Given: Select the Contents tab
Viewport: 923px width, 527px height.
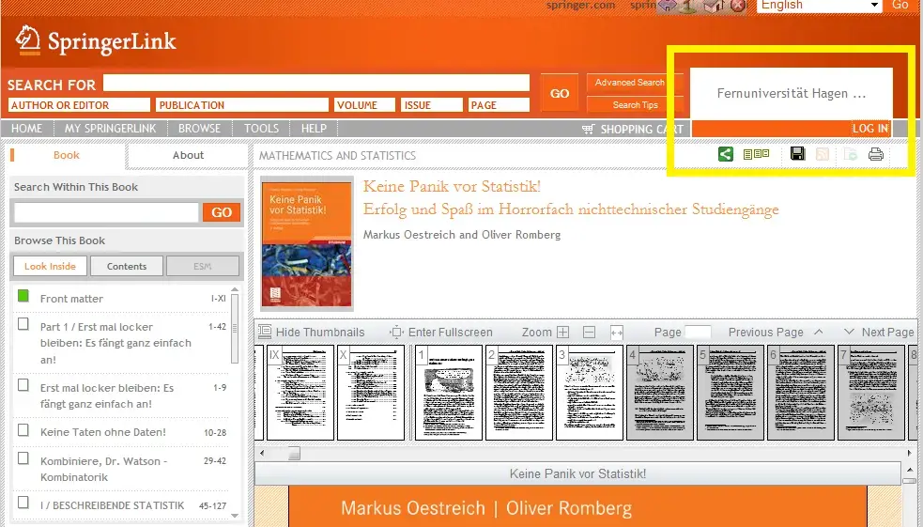Looking at the screenshot, I should pos(127,266).
